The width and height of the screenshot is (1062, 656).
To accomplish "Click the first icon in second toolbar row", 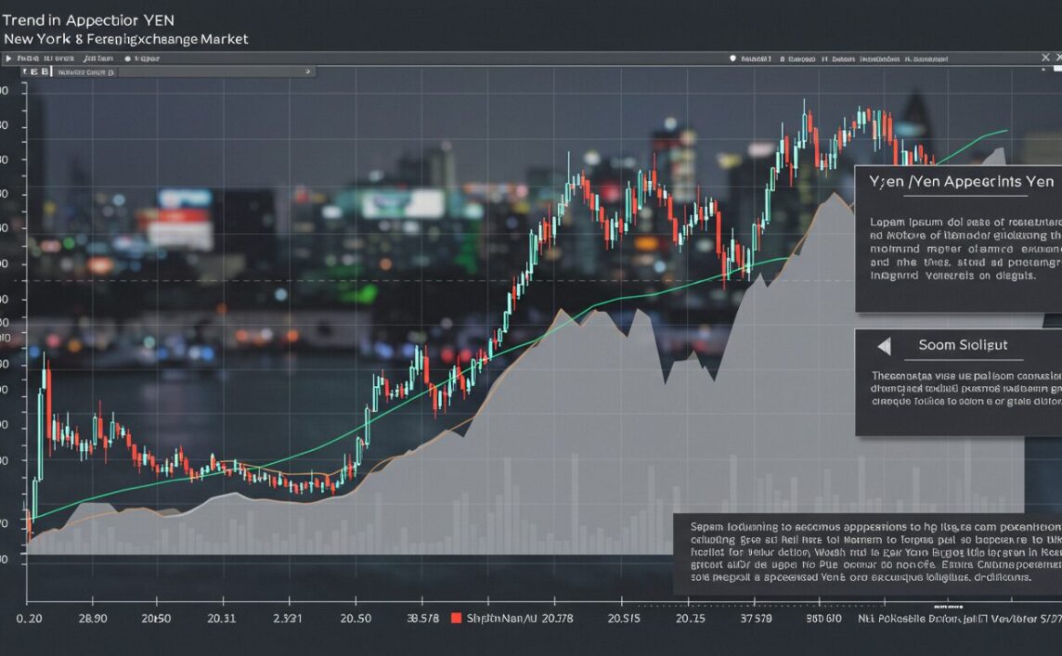I will [x=23, y=71].
